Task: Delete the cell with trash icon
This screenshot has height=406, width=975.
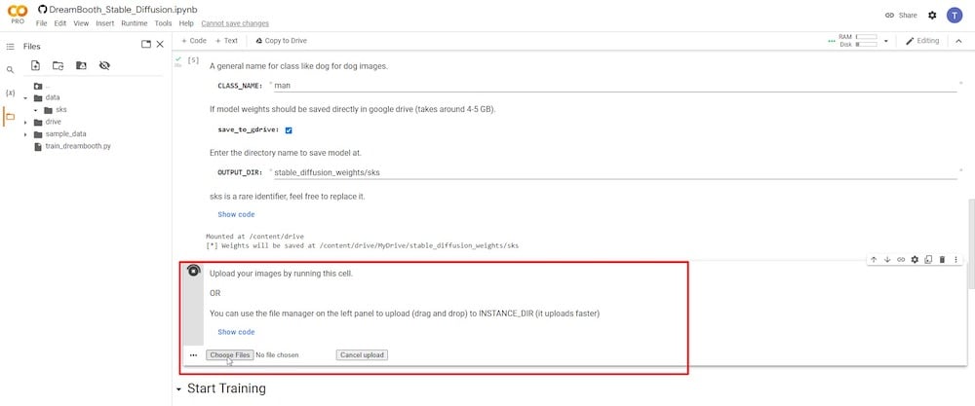Action: point(942,260)
